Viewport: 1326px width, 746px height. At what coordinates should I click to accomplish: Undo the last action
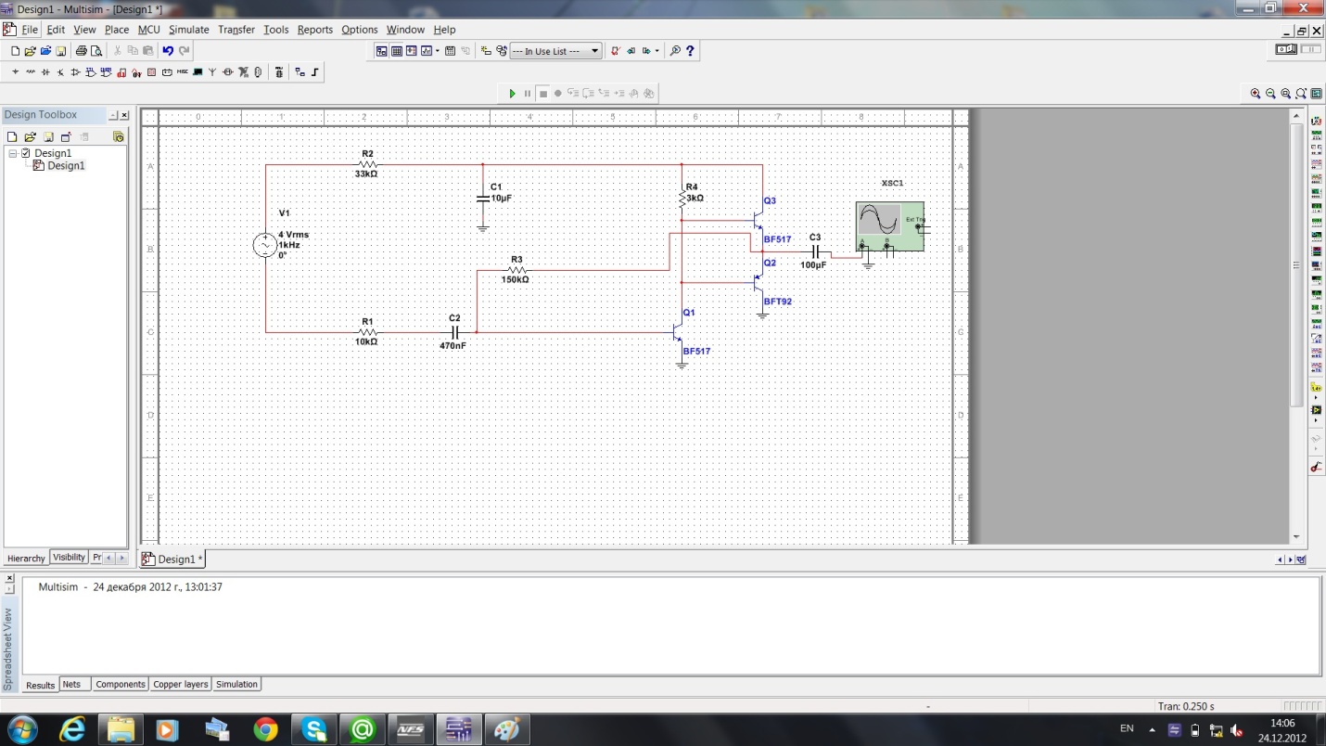(x=168, y=51)
